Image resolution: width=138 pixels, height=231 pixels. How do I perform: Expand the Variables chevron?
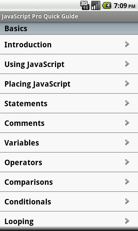127,142
